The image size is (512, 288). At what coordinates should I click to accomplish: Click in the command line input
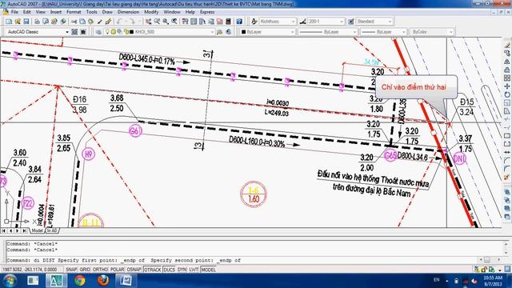point(242,260)
